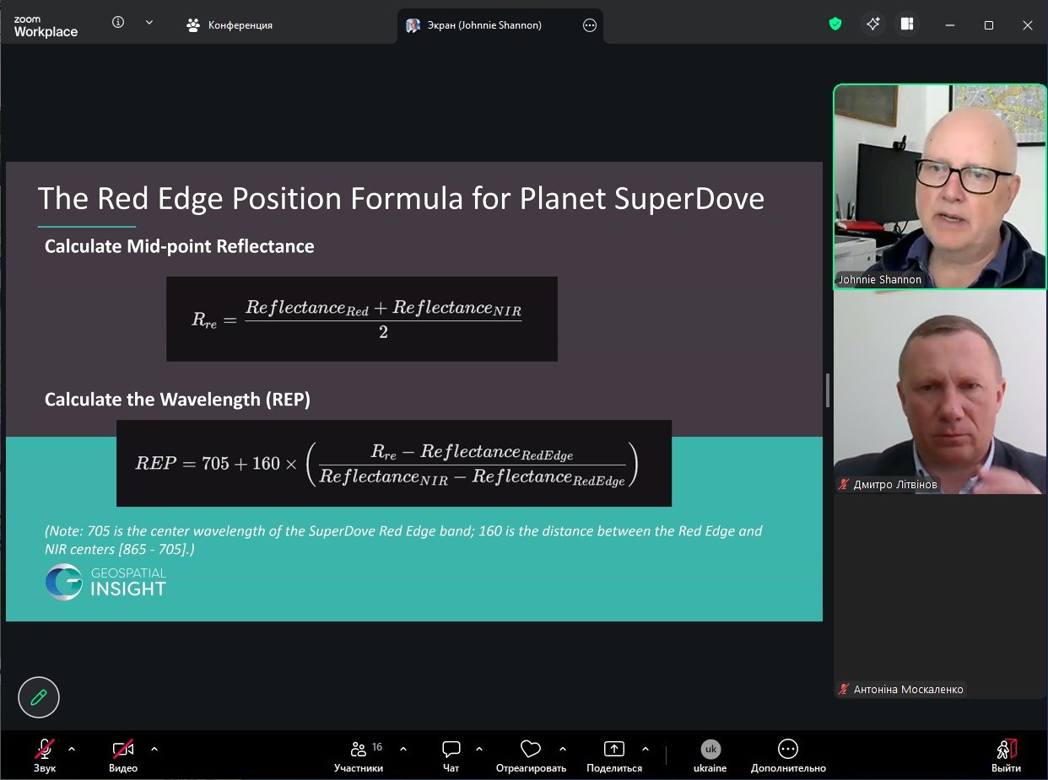Viewport: 1048px width, 780px height.
Task: Select Дмитро Літвінов video thumbnail
Action: tap(940, 392)
